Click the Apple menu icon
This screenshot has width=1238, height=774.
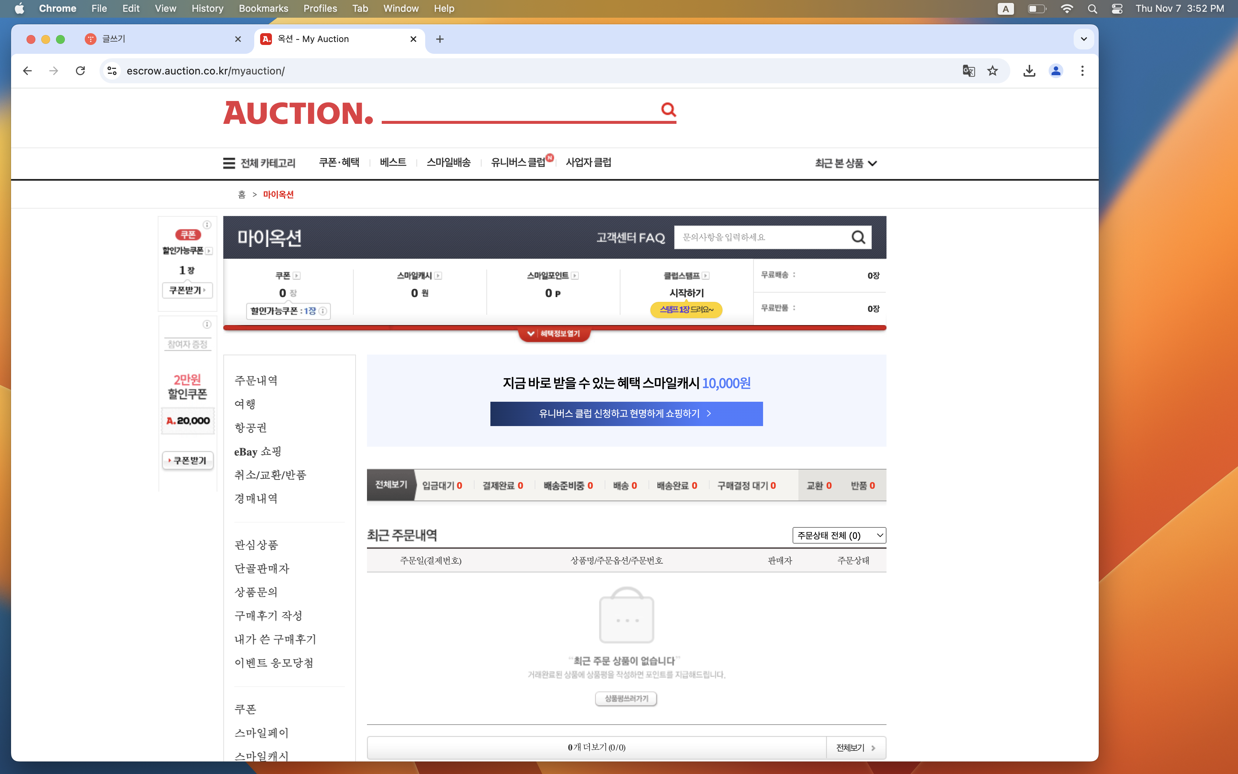click(20, 9)
